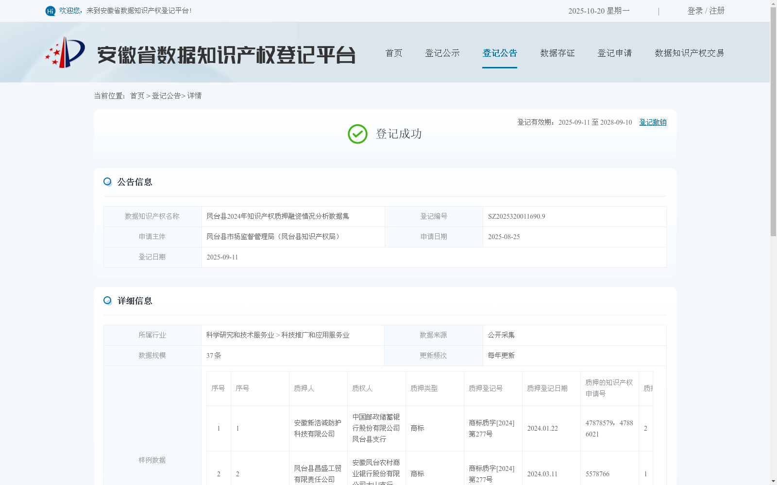Click the validity period 2025-09-11 至 2028-09-10
Image resolution: width=777 pixels, height=485 pixels.
[595, 122]
